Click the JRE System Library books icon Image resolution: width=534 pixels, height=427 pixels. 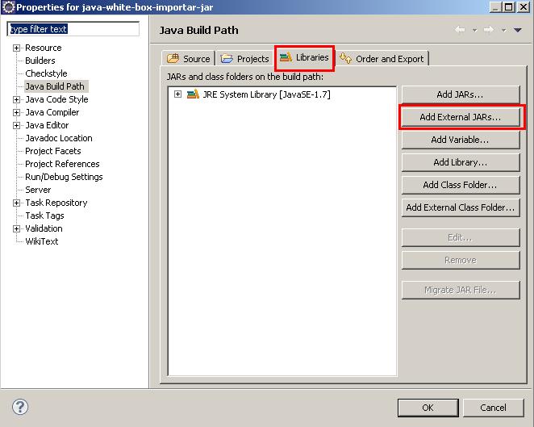pos(193,94)
